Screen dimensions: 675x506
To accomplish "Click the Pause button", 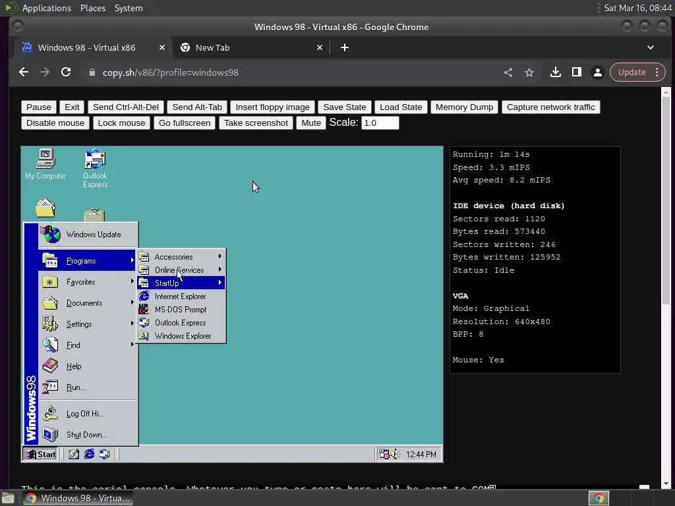I will click(x=39, y=107).
